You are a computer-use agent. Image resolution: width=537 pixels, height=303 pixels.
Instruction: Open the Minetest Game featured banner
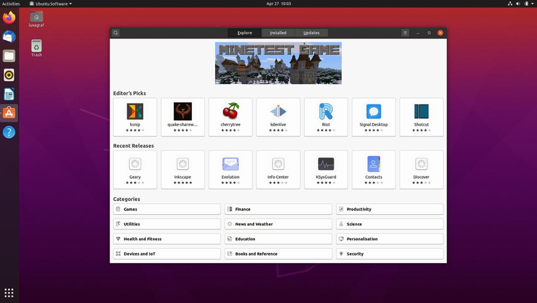[x=278, y=63]
